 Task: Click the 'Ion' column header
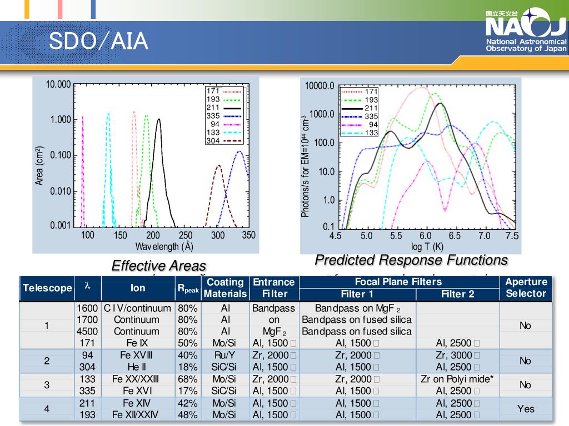(138, 288)
